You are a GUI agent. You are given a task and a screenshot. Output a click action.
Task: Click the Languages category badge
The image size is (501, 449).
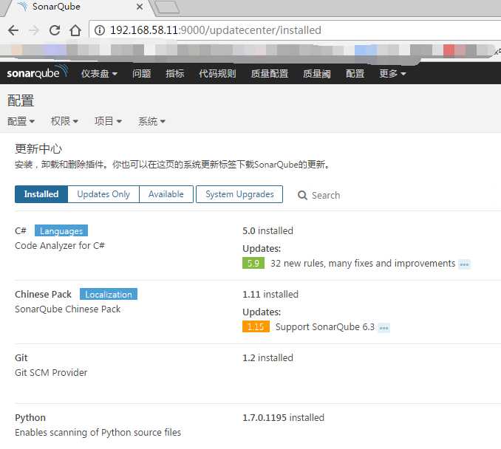pos(61,231)
